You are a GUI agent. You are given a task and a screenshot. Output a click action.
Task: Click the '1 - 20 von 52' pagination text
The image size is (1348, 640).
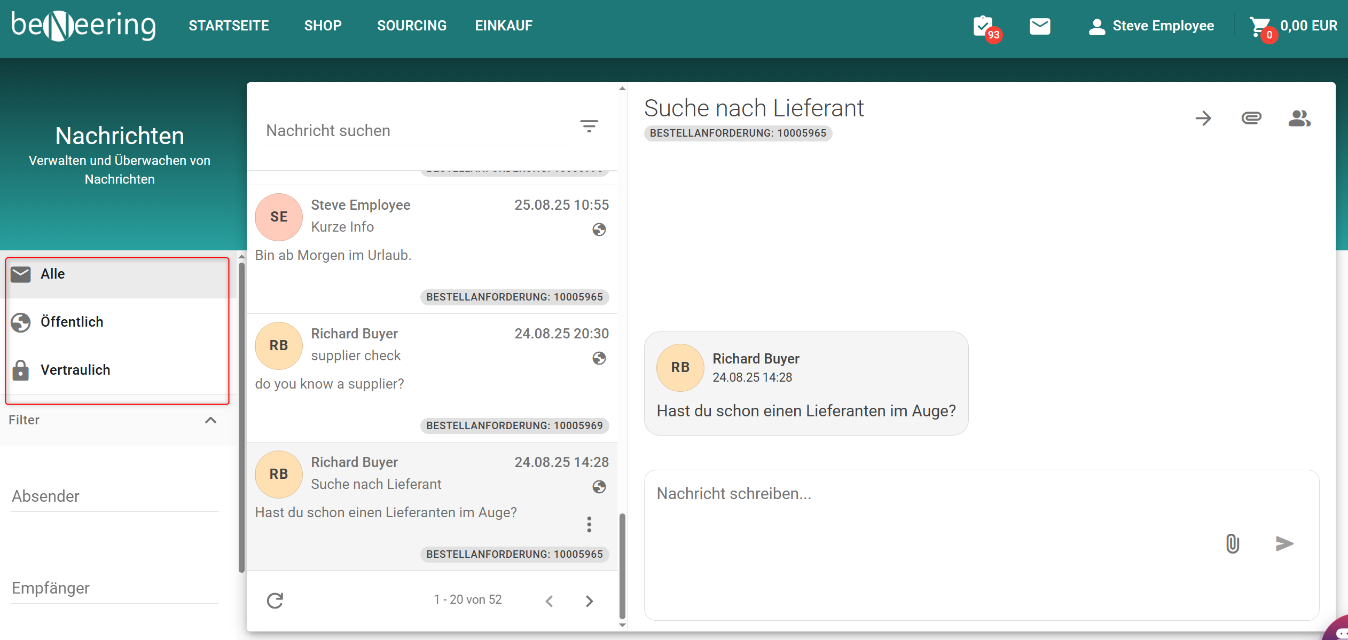468,599
